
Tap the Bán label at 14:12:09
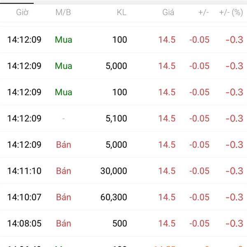click(x=63, y=144)
